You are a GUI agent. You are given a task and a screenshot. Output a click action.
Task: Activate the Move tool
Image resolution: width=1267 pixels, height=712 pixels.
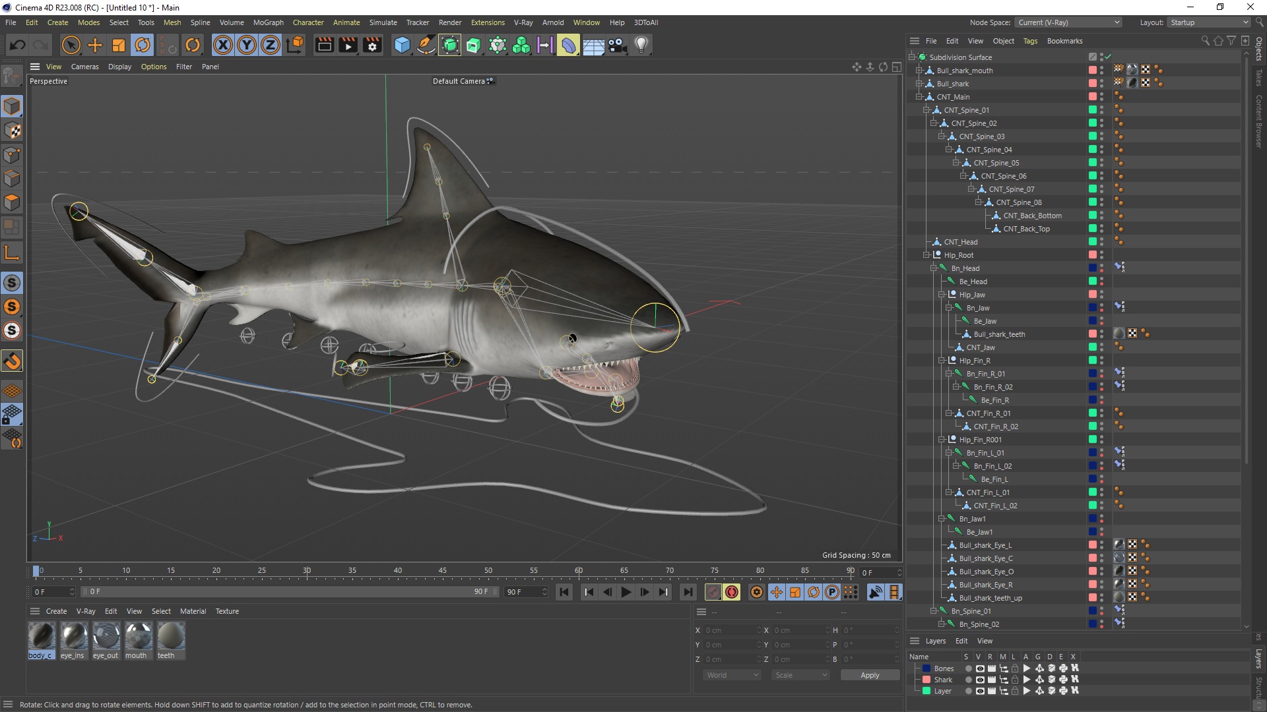pos(95,45)
